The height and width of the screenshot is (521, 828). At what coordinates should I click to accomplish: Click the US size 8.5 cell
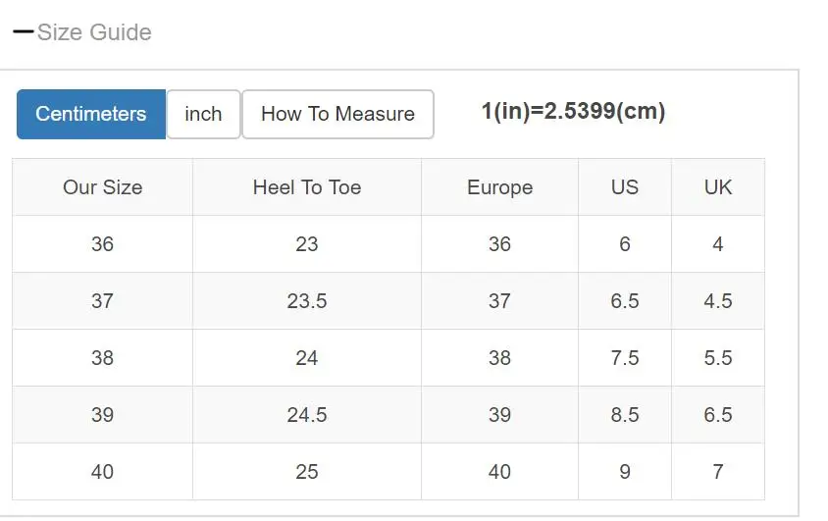625,415
